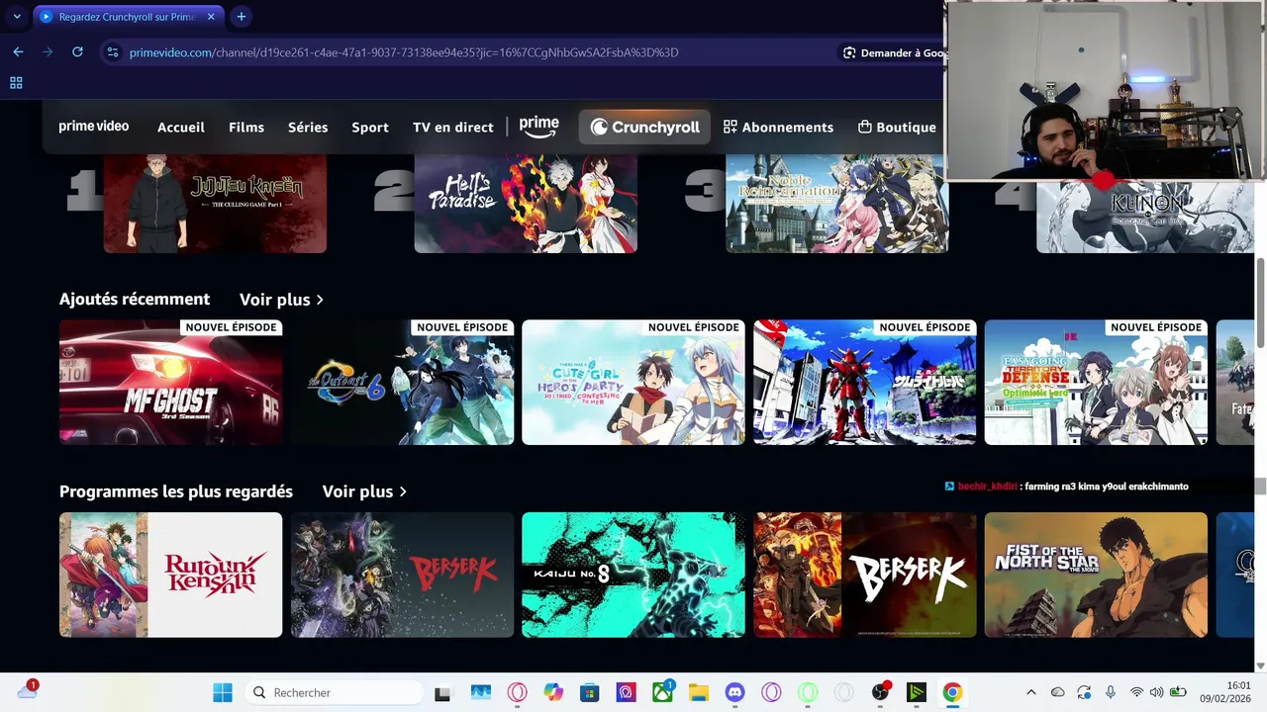Open the dark Berserk card with red logo

click(x=402, y=575)
